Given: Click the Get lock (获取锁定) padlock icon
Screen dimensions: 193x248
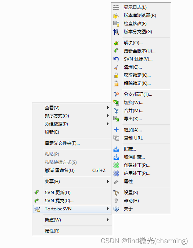Looking at the screenshot, I should (x=116, y=75).
